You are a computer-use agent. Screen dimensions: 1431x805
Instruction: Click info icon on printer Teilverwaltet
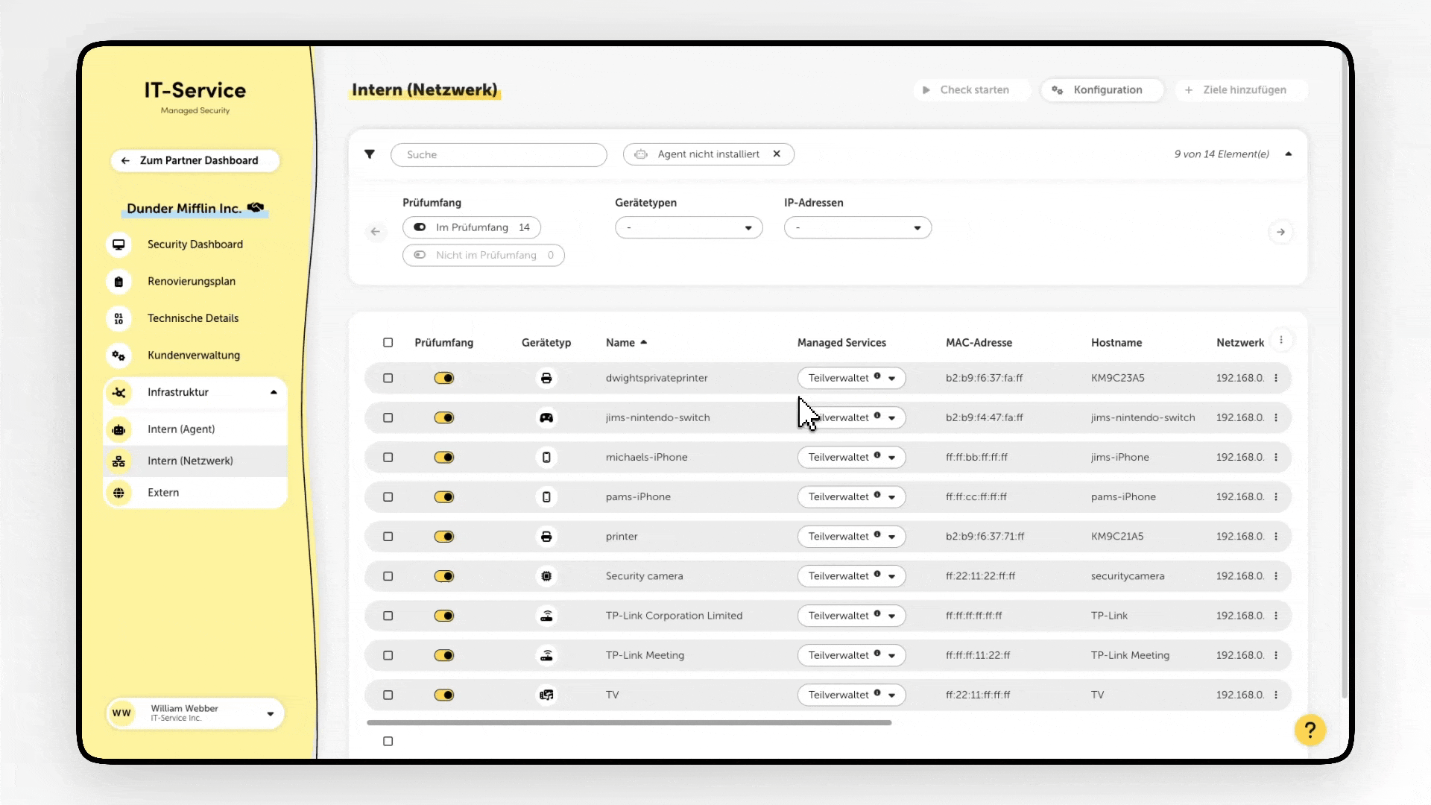tap(877, 534)
